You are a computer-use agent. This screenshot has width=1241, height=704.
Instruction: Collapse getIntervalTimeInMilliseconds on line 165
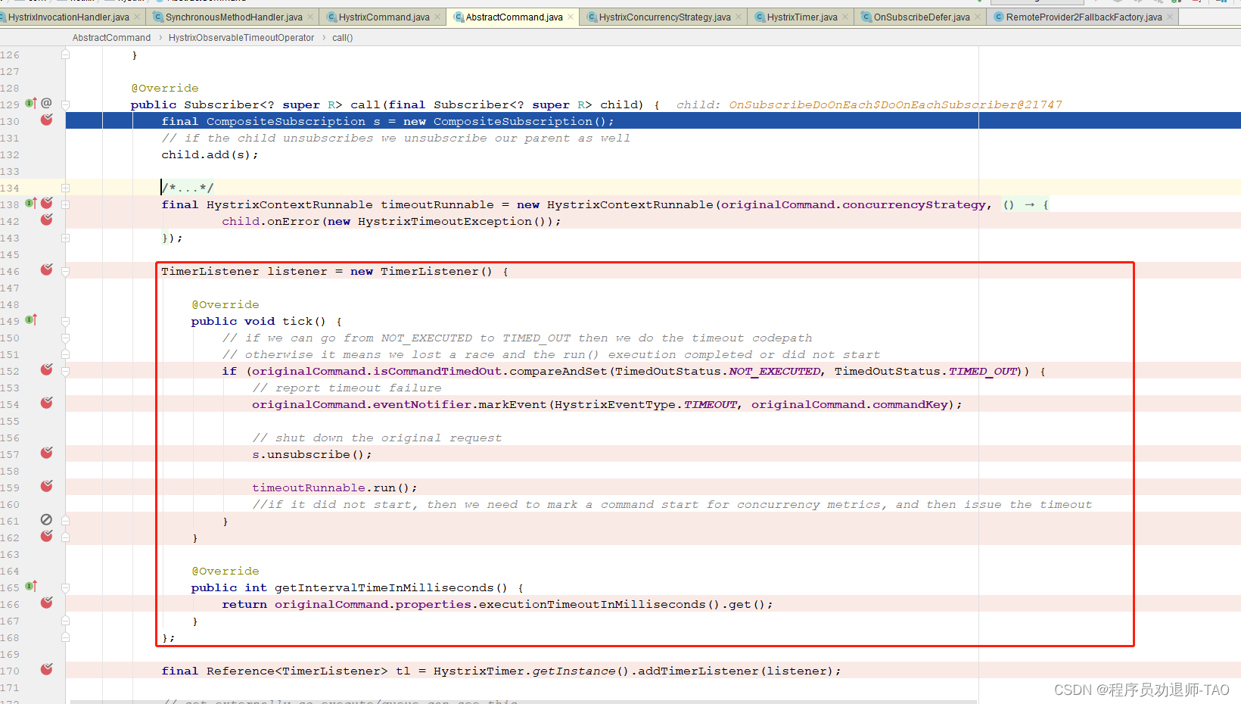[66, 587]
